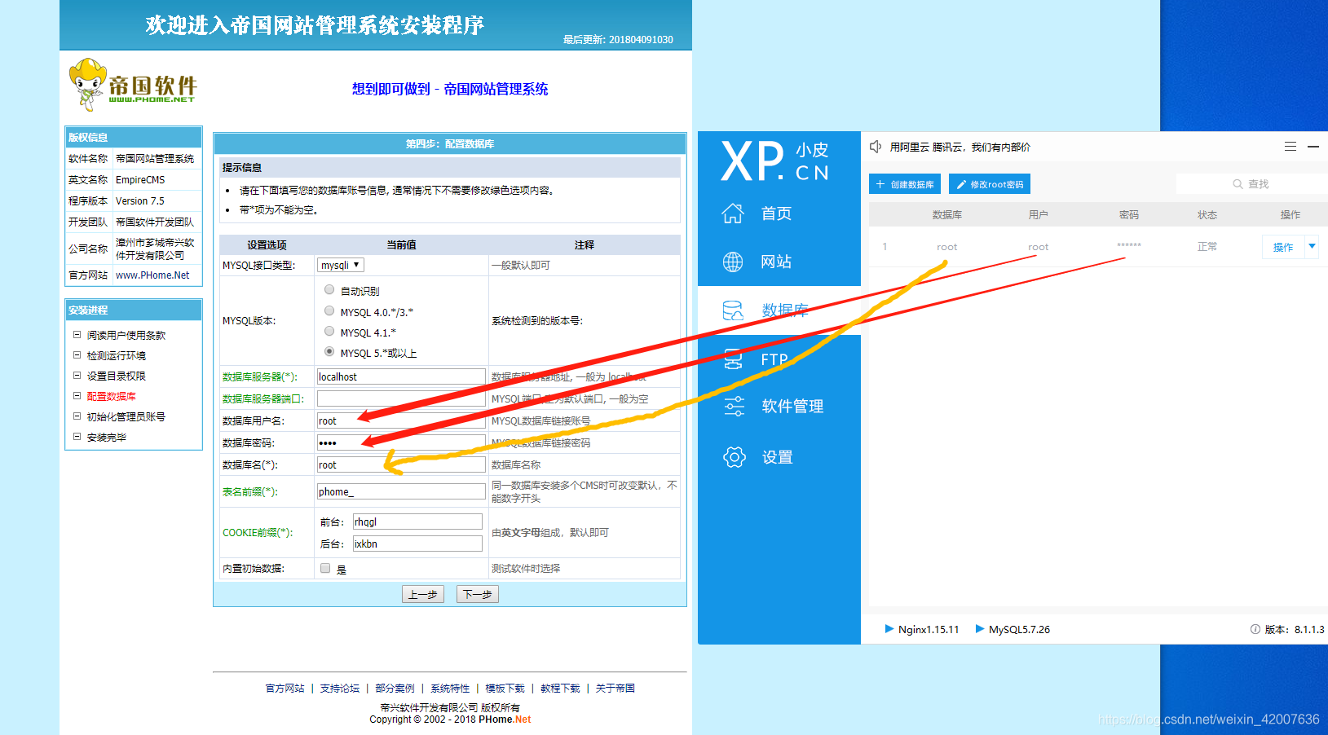The image size is (1328, 735).
Task: Click the 数据库名 input field
Action: [401, 464]
